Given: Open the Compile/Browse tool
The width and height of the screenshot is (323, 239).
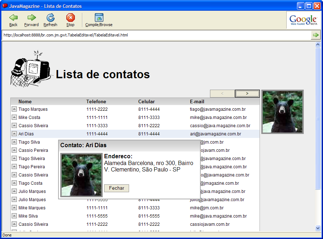Looking at the screenshot, I should click(99, 18).
